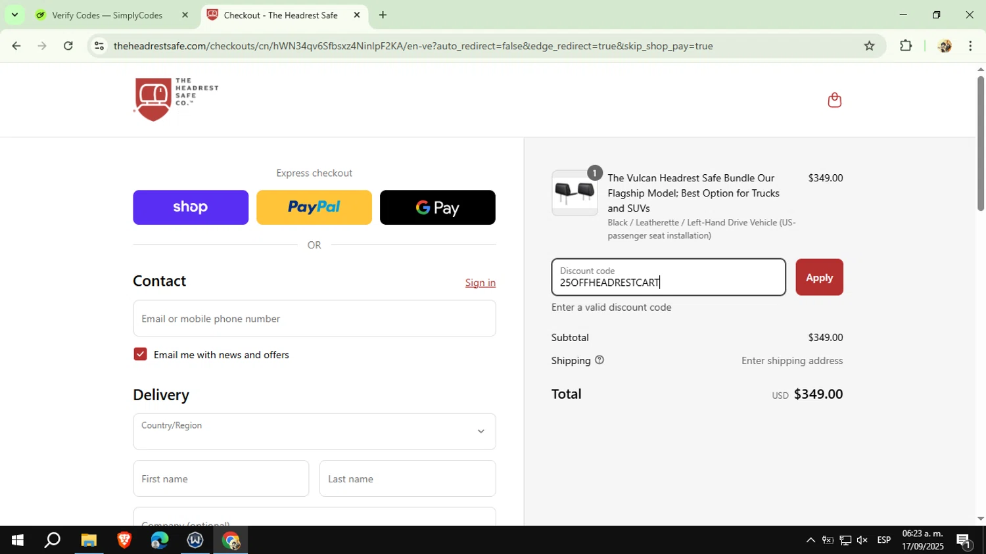Click the Total amount $349.00
The image size is (986, 554).
click(818, 394)
